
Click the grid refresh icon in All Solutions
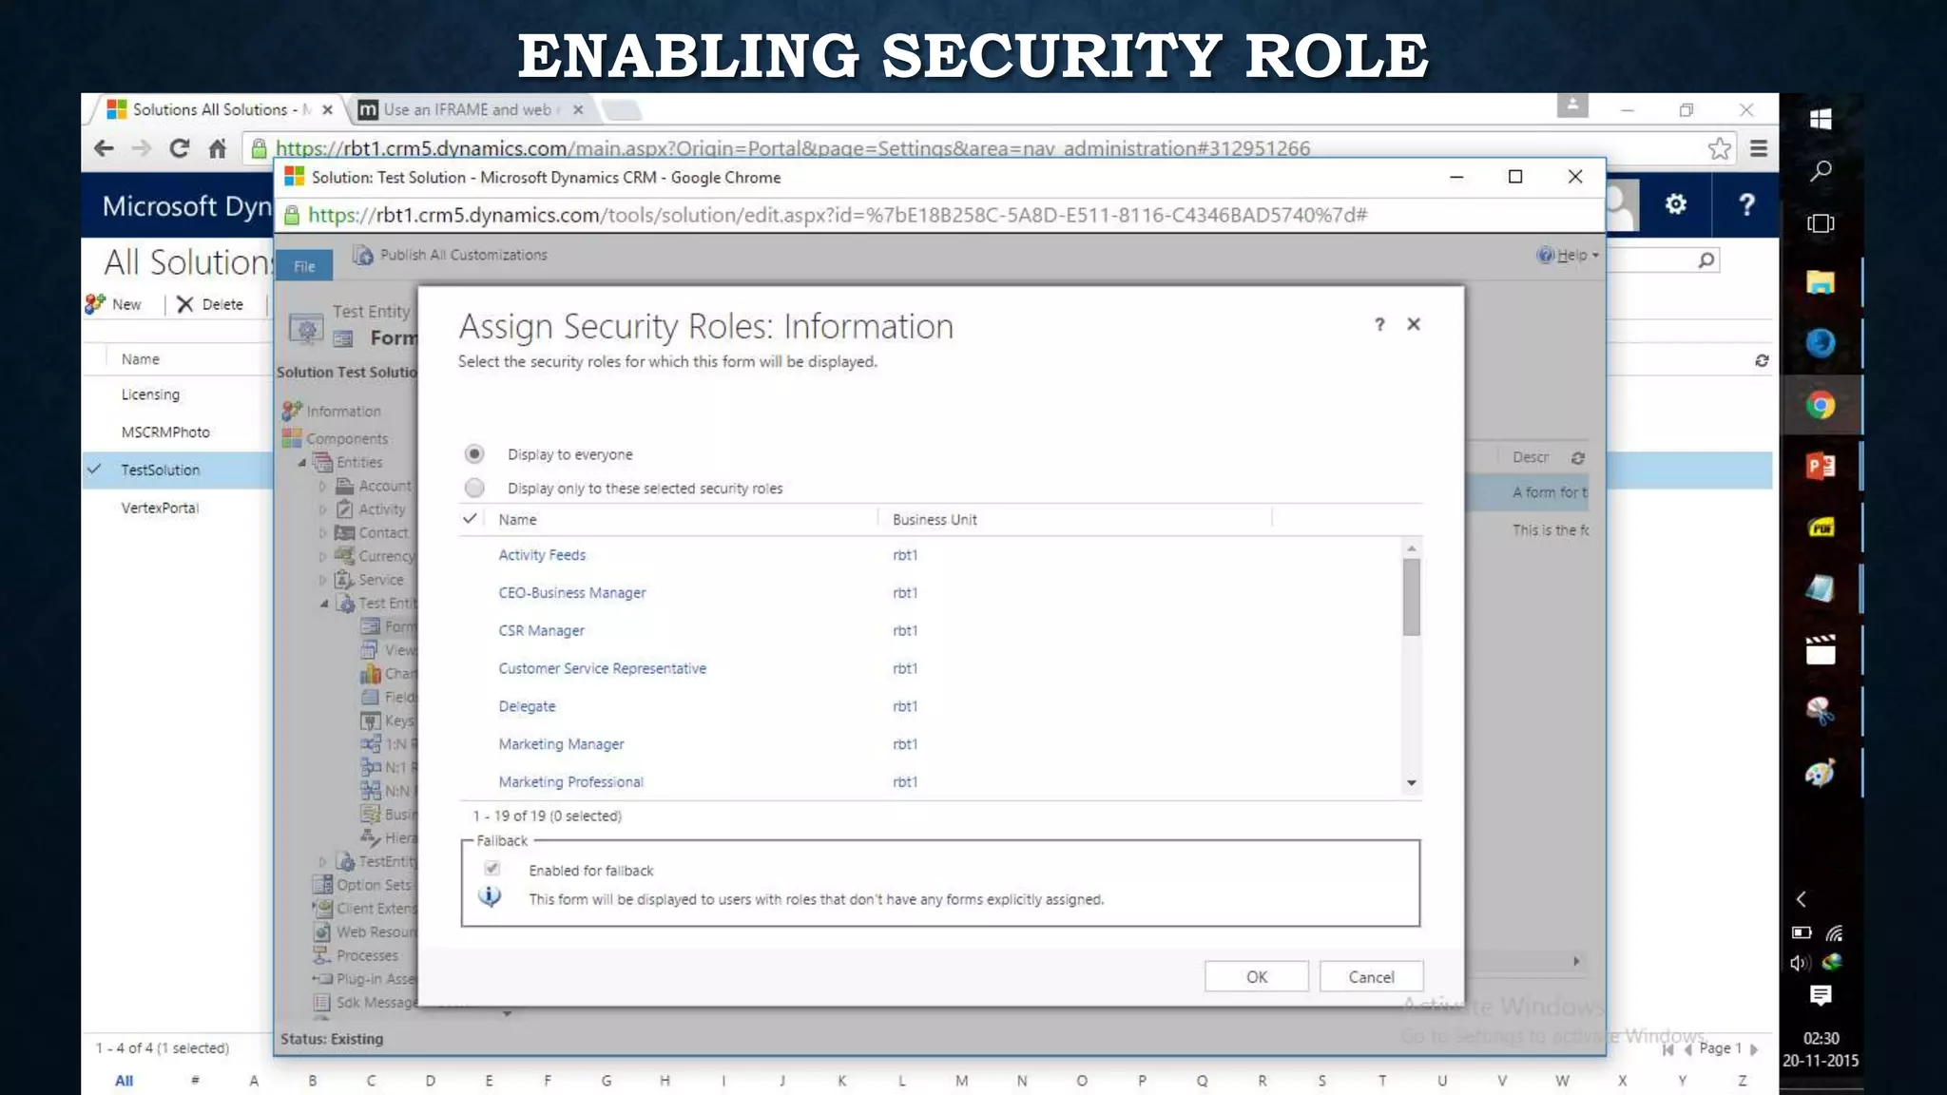coord(1762,360)
